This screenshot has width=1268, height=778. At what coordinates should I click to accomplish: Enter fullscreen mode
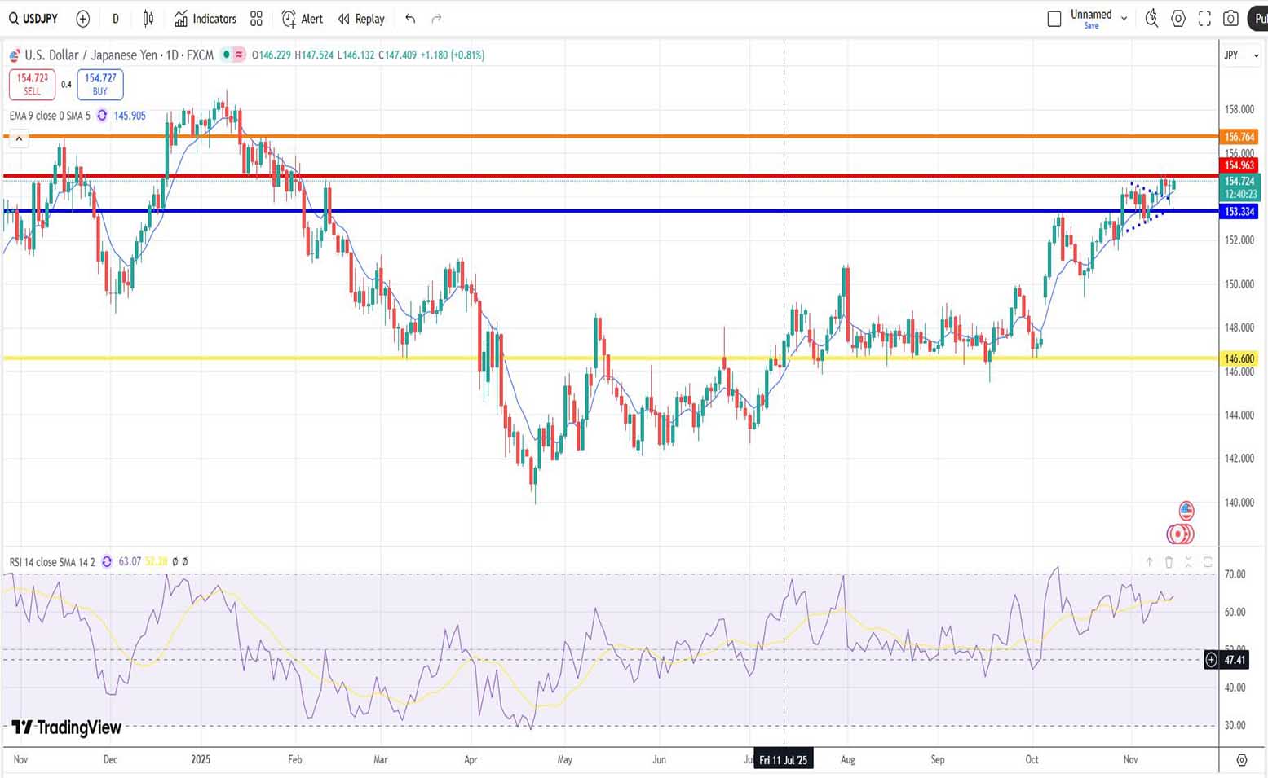1204,19
